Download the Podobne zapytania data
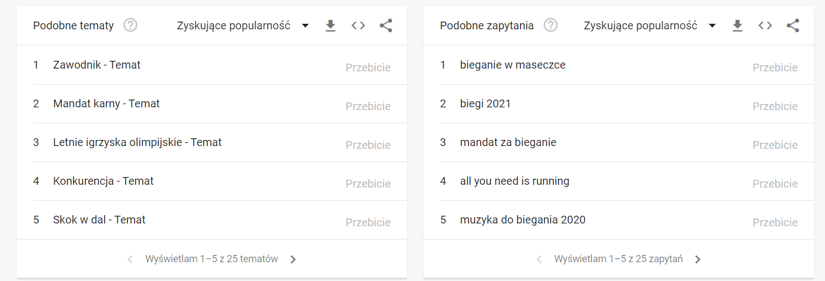This screenshot has height=281, width=825. click(x=738, y=25)
